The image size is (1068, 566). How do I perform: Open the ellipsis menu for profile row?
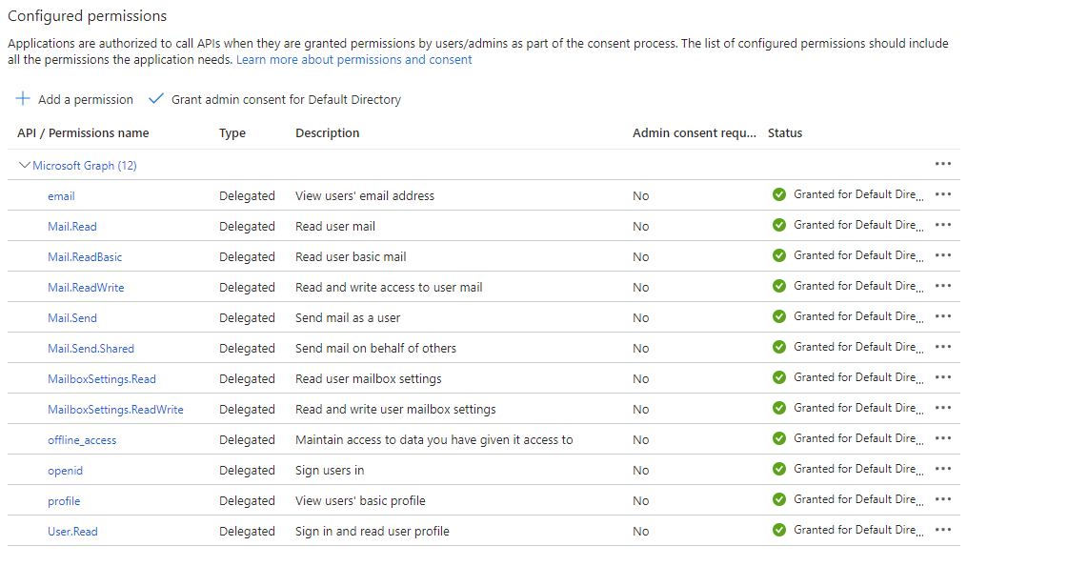pos(942,499)
